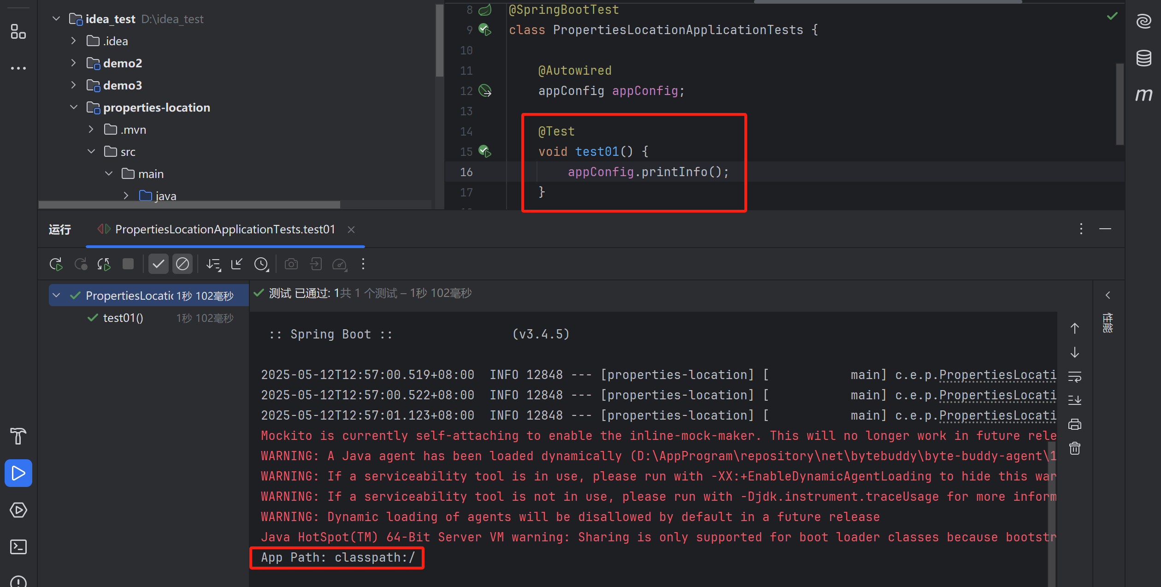Open test history clock icon
1161x587 pixels.
point(261,264)
